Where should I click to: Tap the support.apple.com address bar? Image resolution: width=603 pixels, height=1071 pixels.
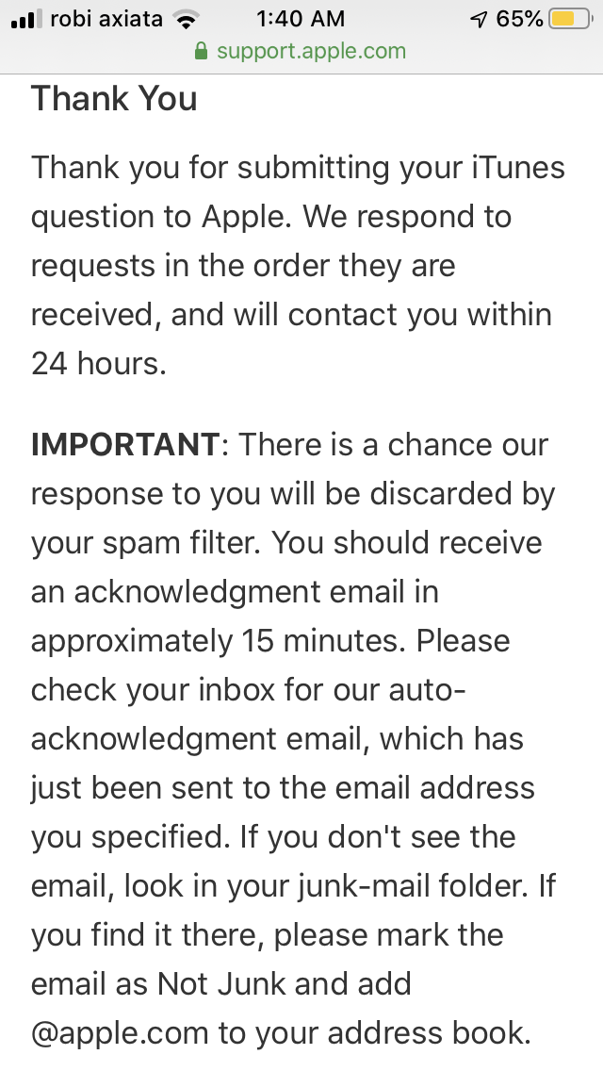pyautogui.click(x=301, y=51)
